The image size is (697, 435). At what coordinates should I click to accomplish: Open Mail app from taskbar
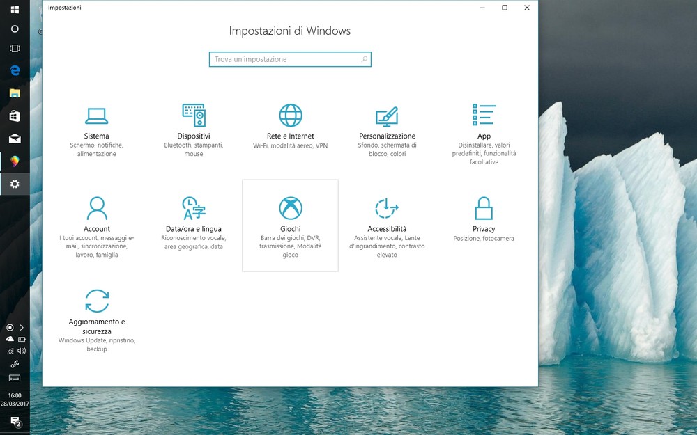coord(15,139)
